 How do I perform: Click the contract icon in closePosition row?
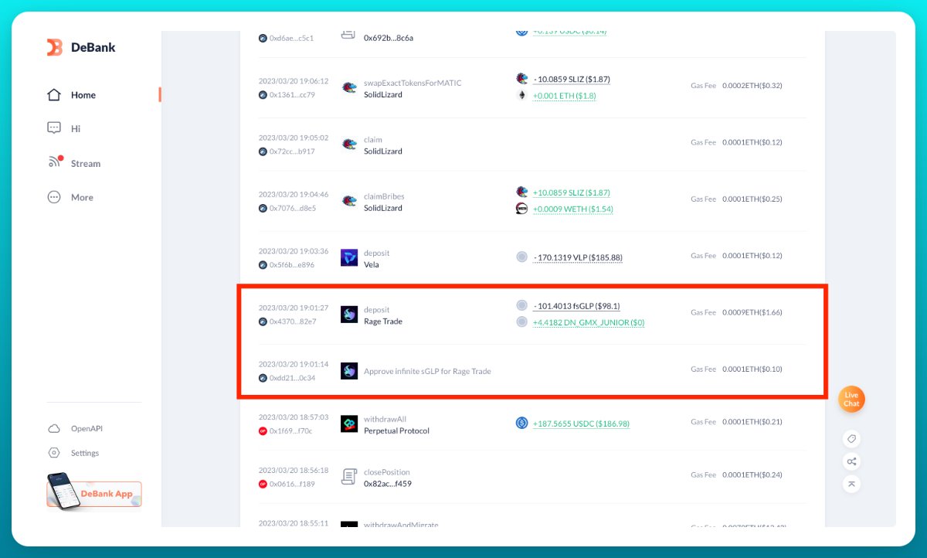(x=349, y=477)
